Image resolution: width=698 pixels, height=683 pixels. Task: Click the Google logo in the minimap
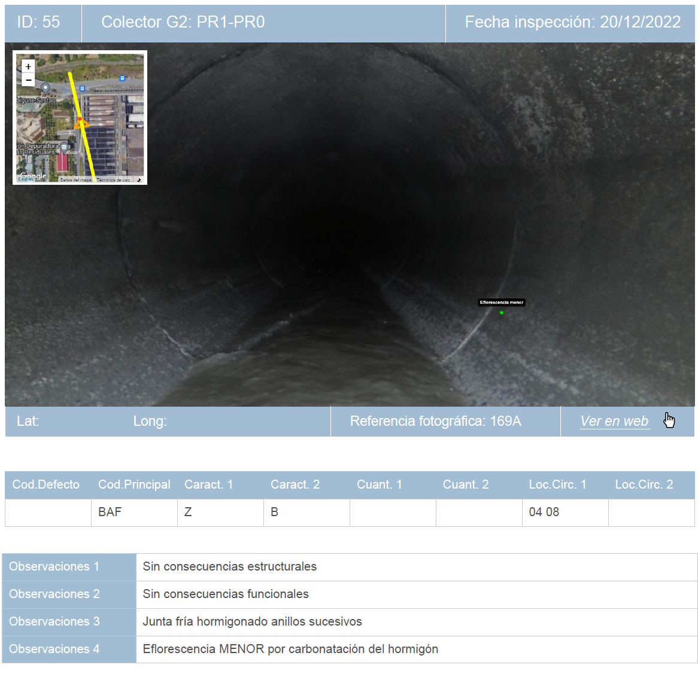(x=33, y=176)
